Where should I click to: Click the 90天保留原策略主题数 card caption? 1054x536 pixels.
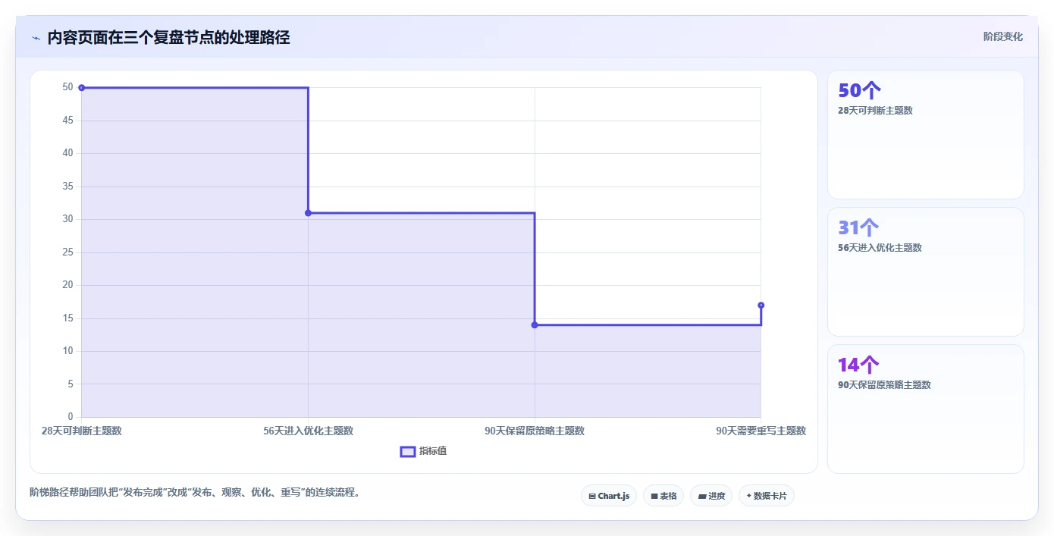tap(884, 385)
